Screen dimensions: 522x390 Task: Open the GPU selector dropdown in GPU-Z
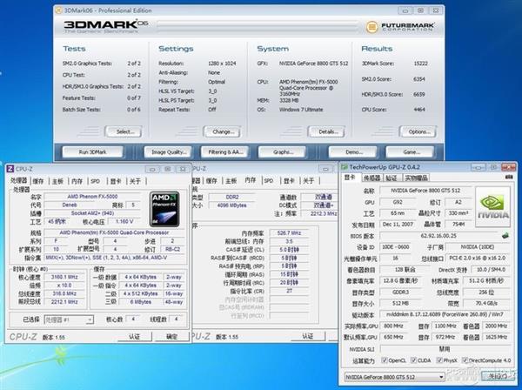tap(394, 377)
